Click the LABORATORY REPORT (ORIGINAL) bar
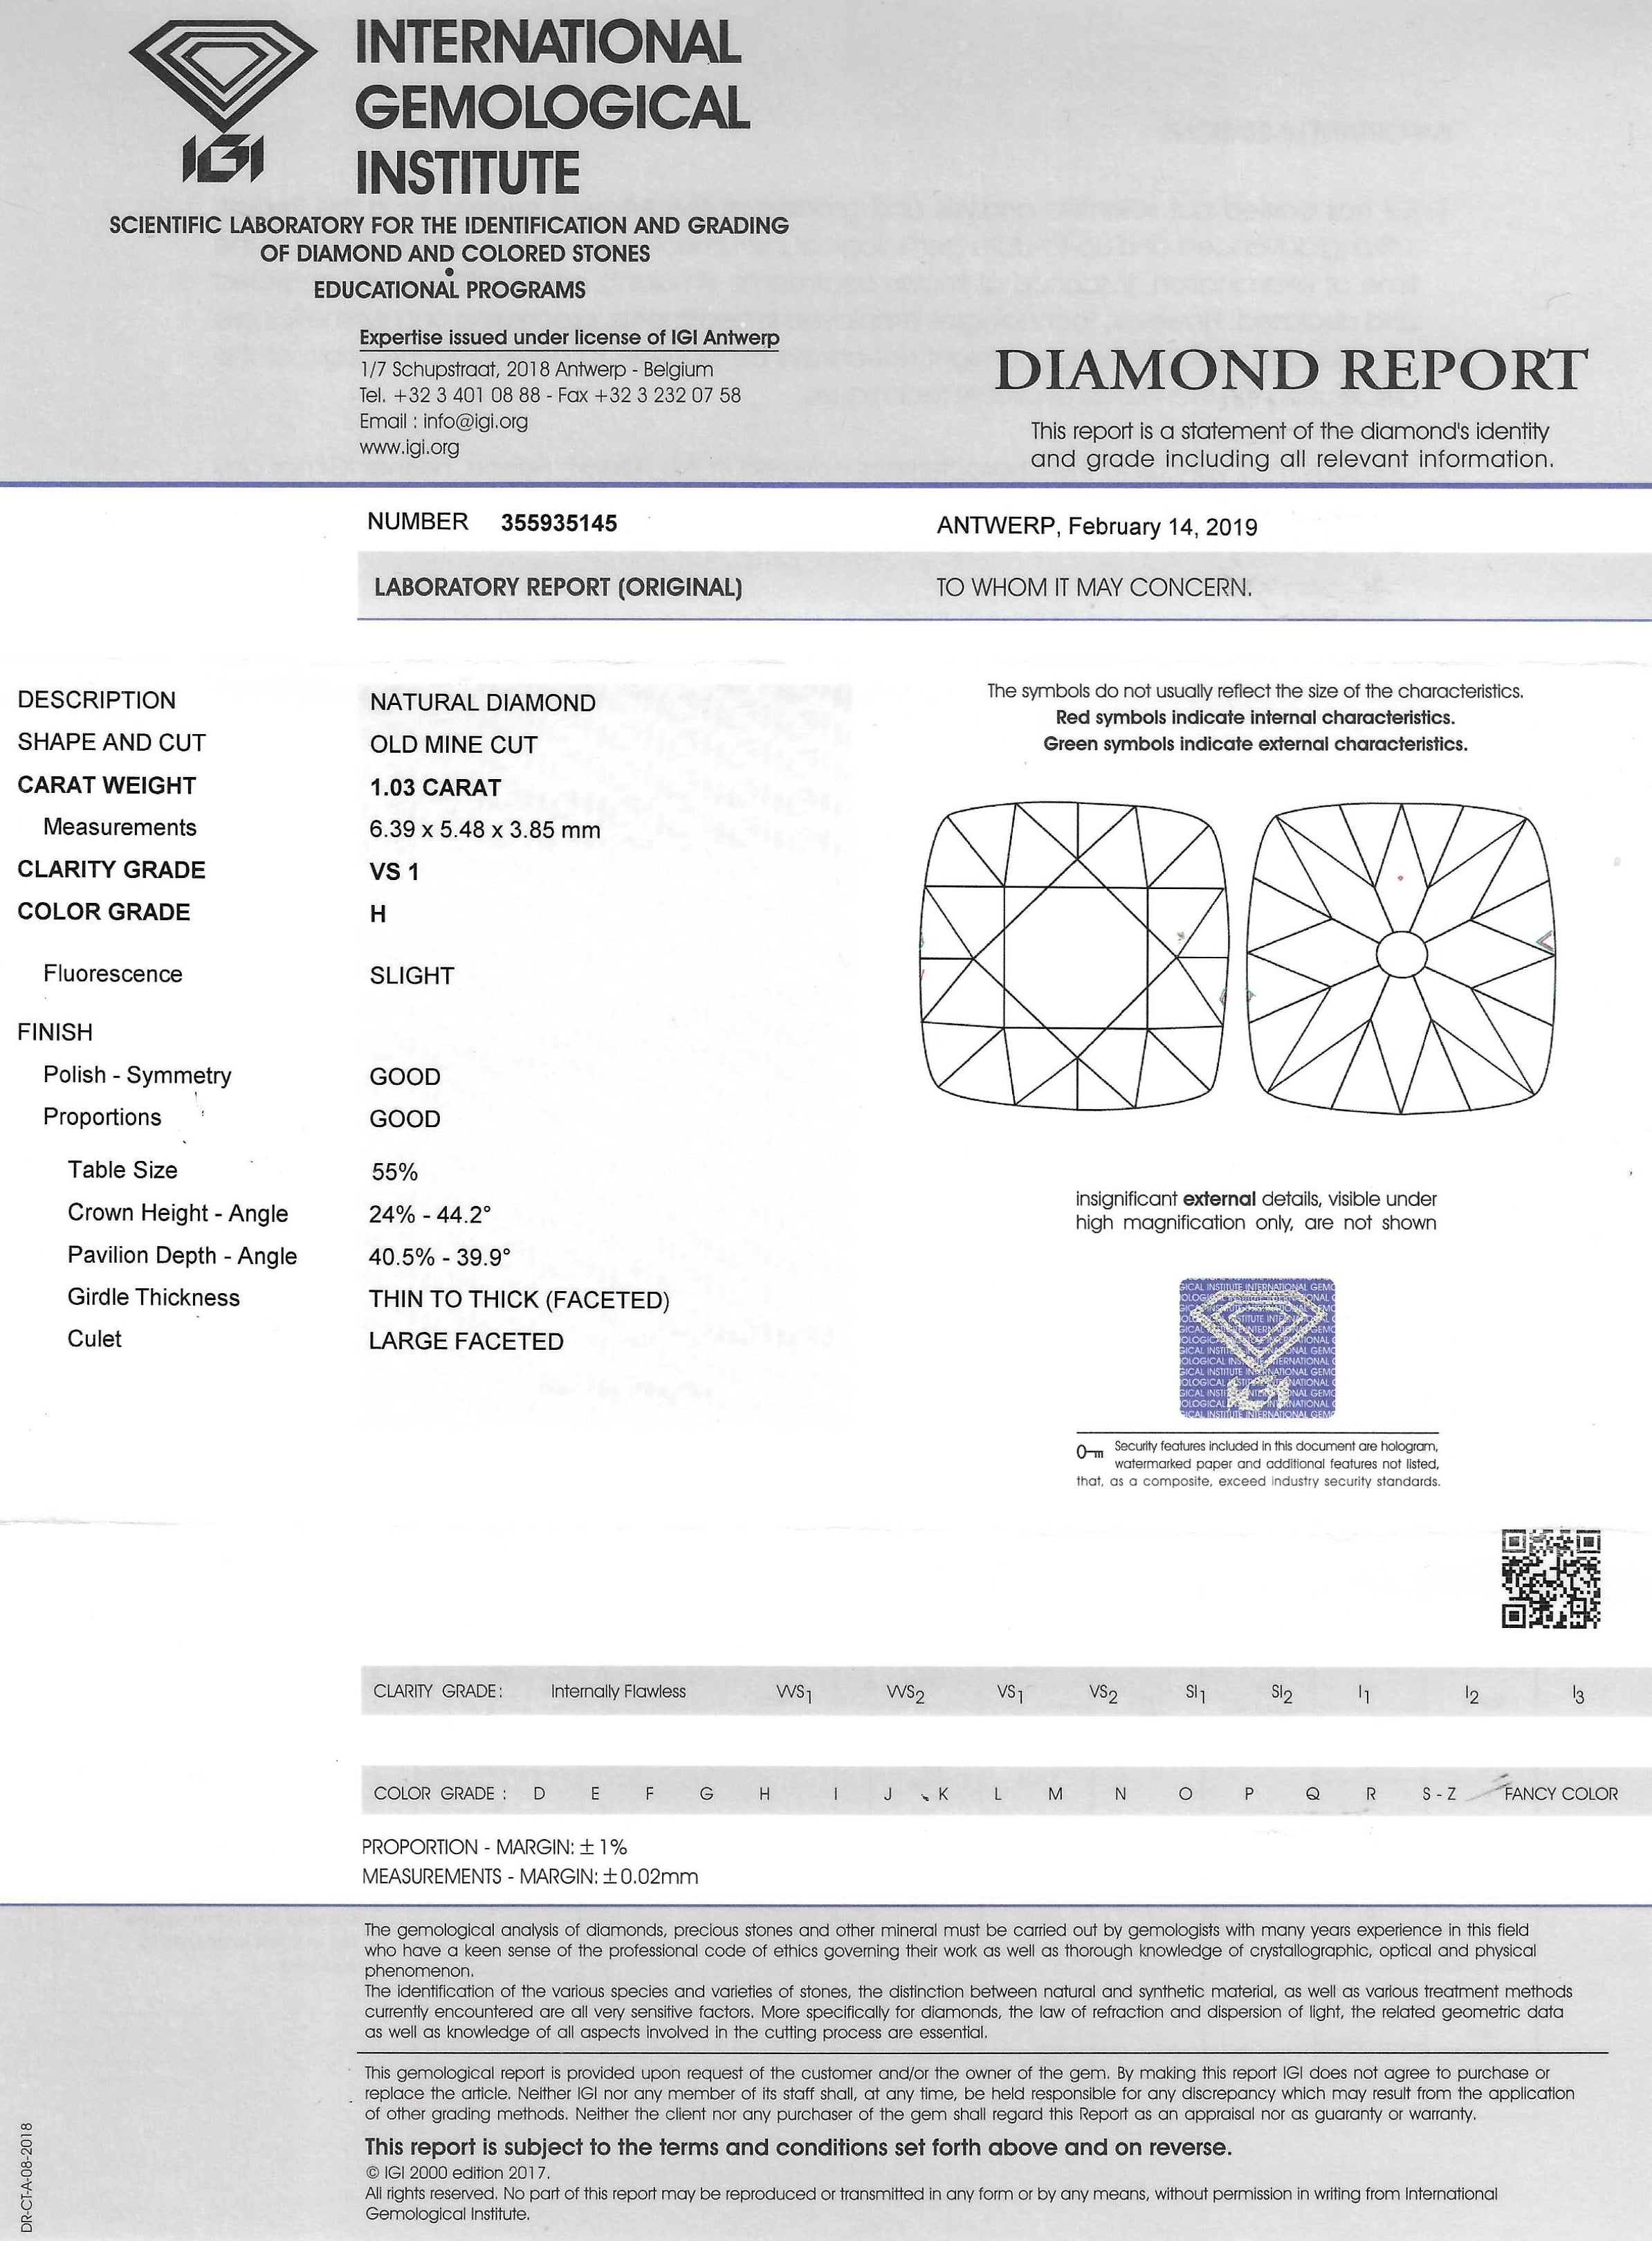The image size is (1652, 2241). pyautogui.click(x=558, y=587)
